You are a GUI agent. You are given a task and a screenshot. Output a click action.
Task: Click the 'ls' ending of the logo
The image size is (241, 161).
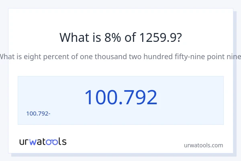click(x=62, y=141)
